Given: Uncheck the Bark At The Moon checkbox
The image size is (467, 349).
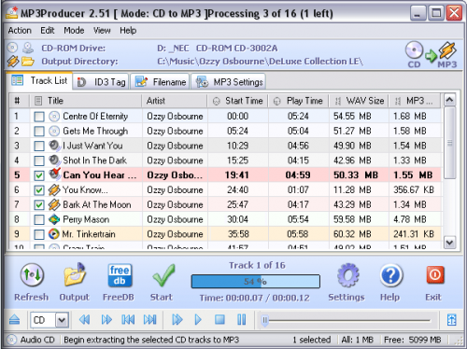Looking at the screenshot, I should tap(39, 205).
